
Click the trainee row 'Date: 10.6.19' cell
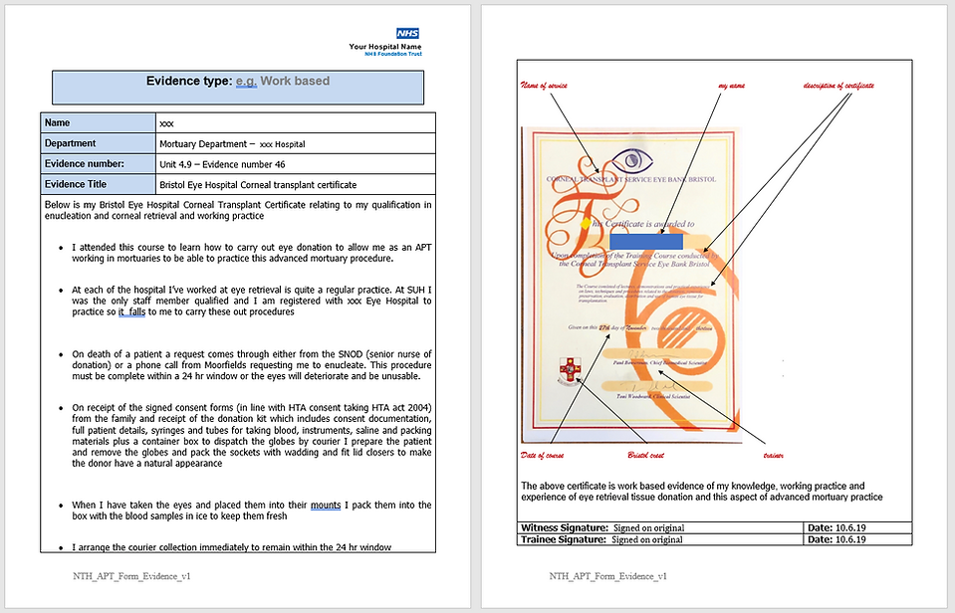pyautogui.click(x=858, y=539)
